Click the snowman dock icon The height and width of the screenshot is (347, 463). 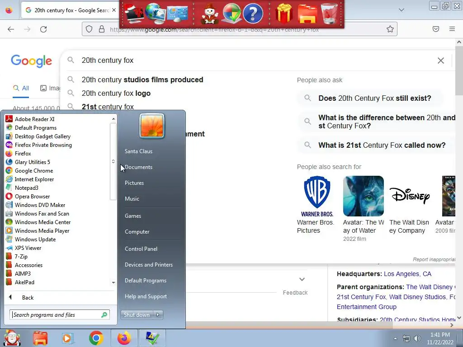coord(210,14)
